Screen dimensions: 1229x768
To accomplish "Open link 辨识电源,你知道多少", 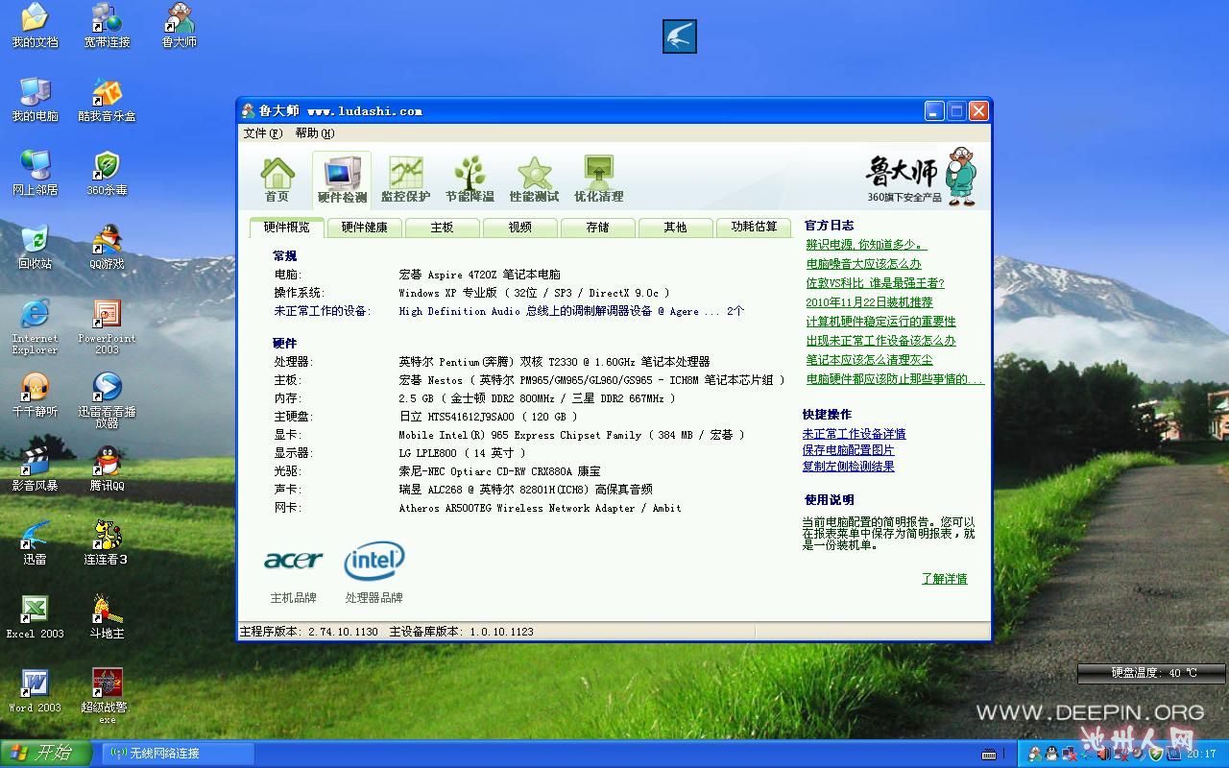I will (x=867, y=245).
